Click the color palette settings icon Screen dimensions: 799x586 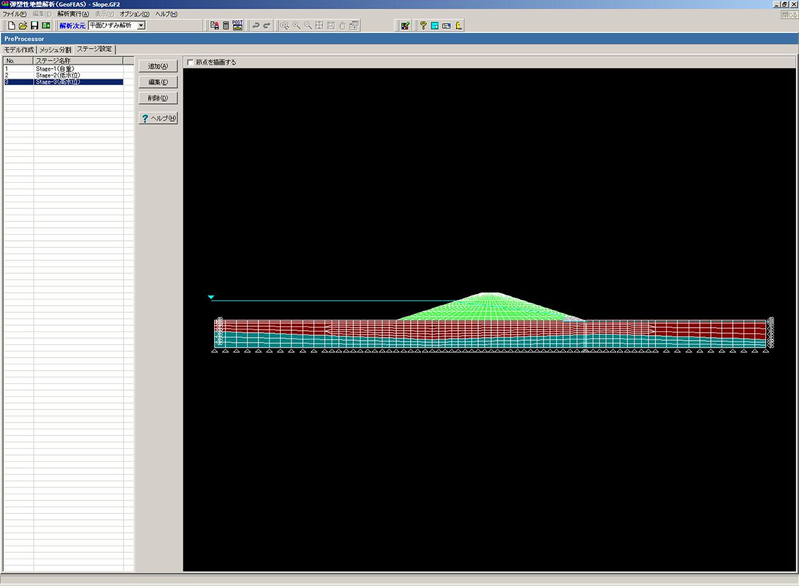[x=405, y=26]
